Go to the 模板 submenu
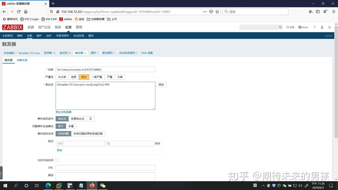The width and height of the screenshot is (338, 190). [20, 36]
